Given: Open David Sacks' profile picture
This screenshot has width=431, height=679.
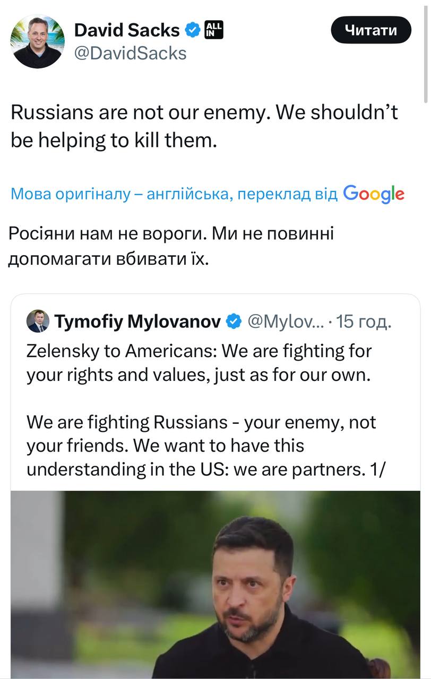Looking at the screenshot, I should 38,41.
